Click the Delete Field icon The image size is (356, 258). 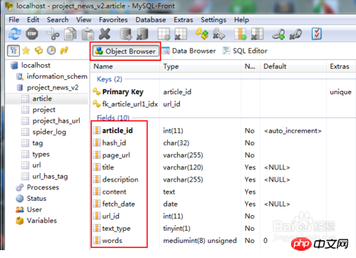click(257, 34)
